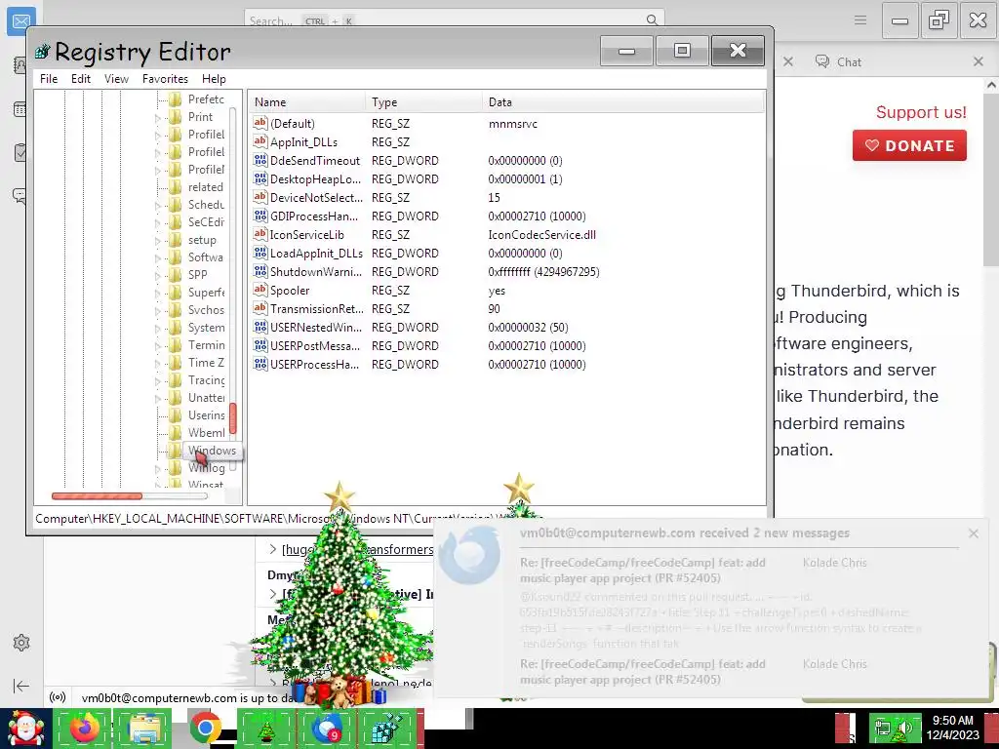
Task: Open the Edit menu in Registry Editor
Action: tap(80, 79)
